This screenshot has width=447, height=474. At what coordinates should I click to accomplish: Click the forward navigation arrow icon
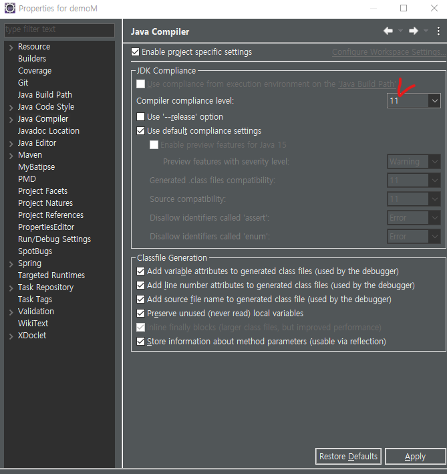coord(414,31)
